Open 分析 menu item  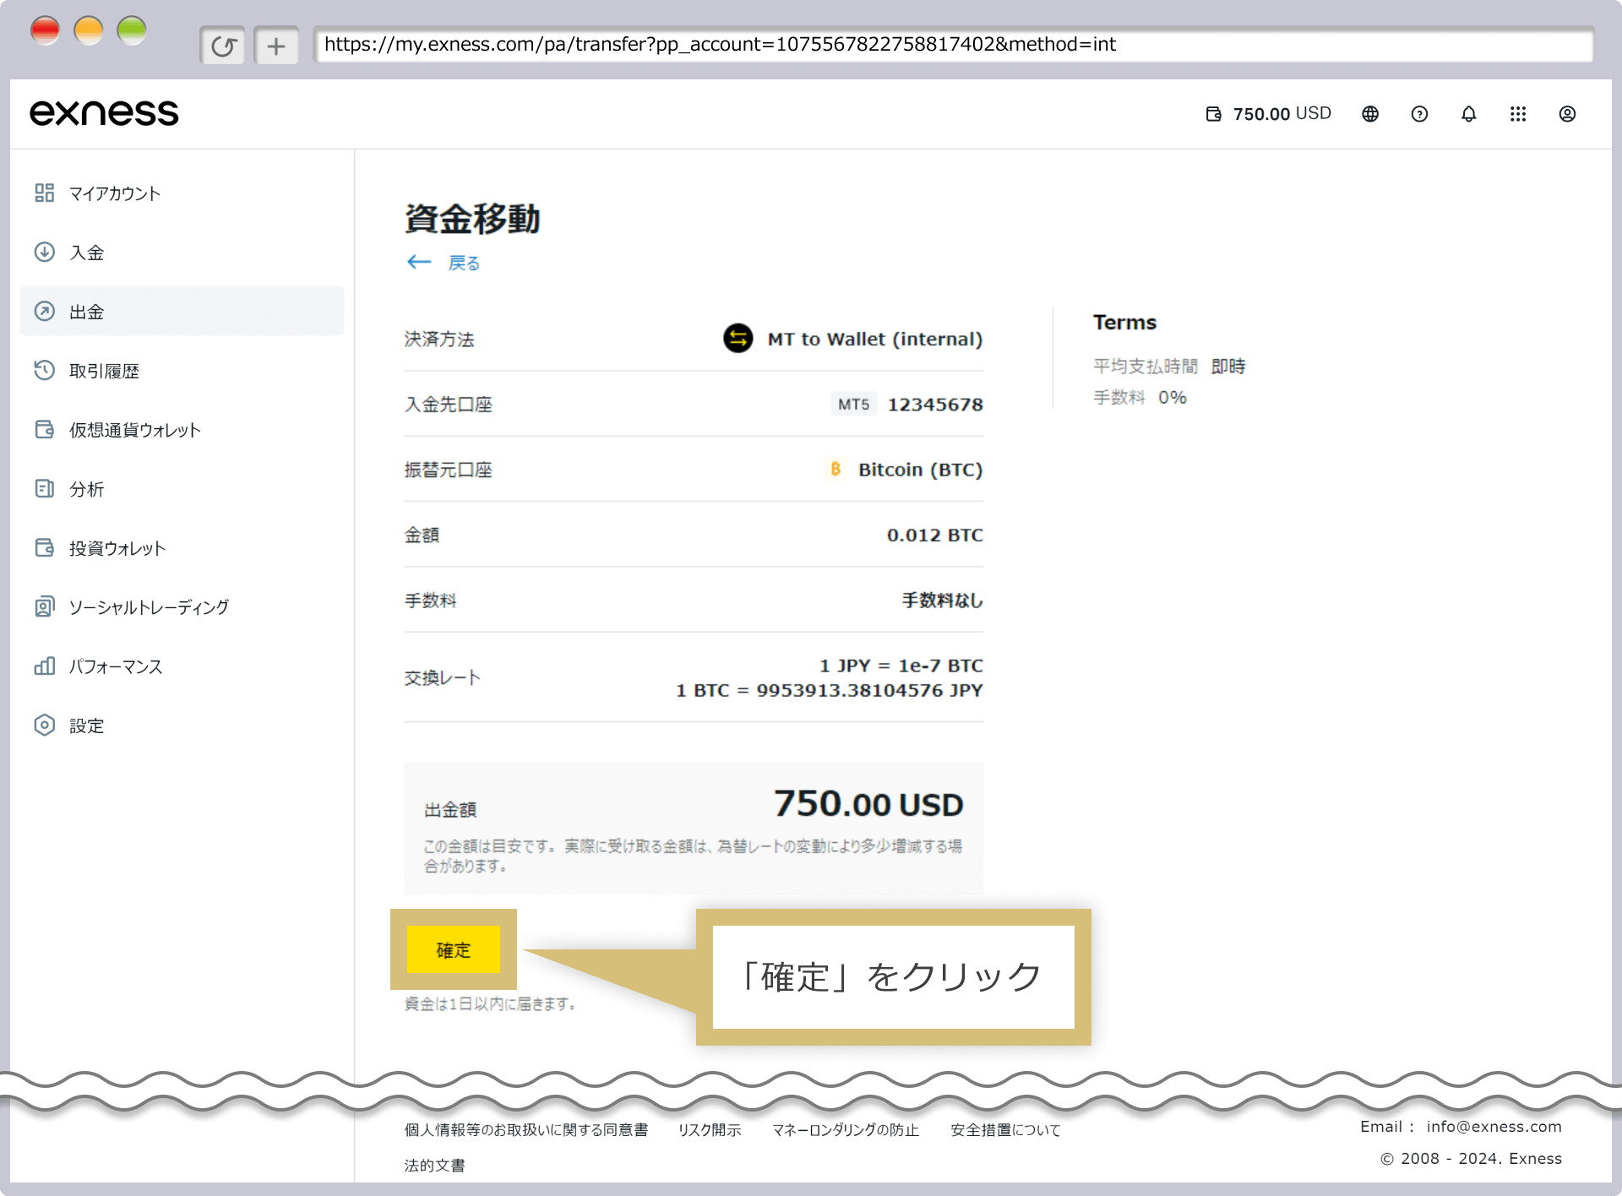(x=182, y=488)
